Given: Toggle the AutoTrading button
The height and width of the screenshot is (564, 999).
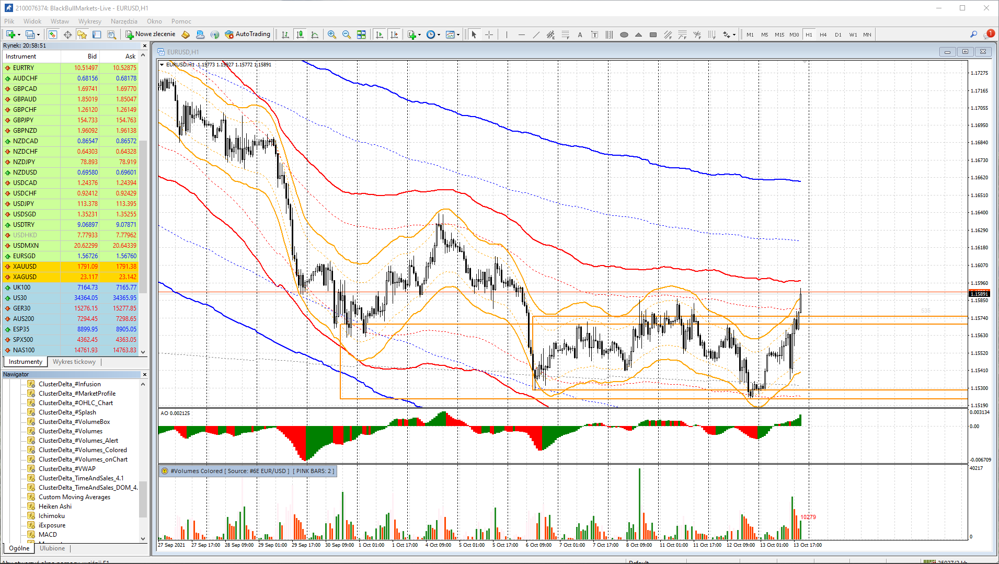Looking at the screenshot, I should coord(248,34).
